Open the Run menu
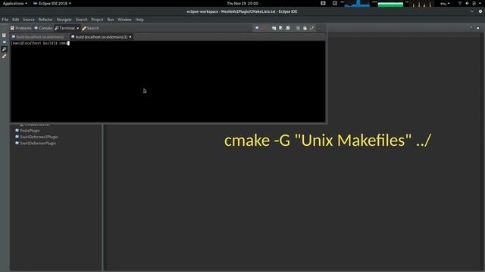The width and height of the screenshot is (485, 272). [111, 20]
